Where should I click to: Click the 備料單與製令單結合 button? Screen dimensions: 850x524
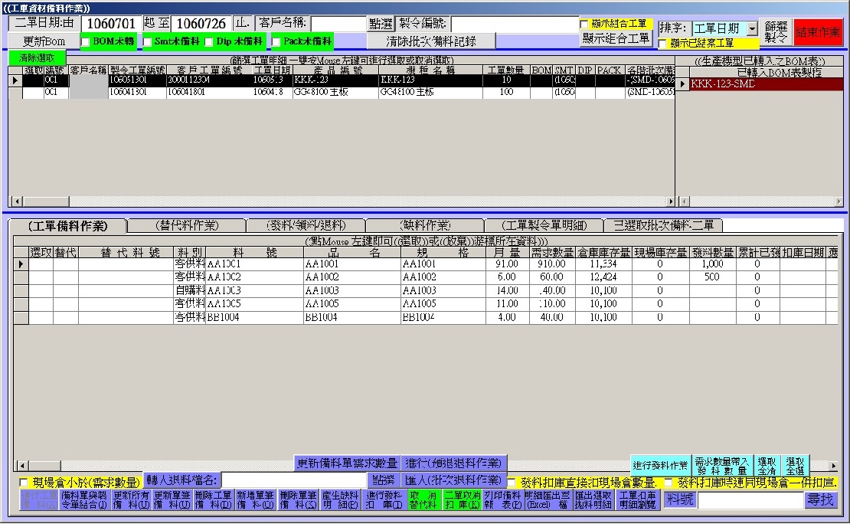click(84, 500)
